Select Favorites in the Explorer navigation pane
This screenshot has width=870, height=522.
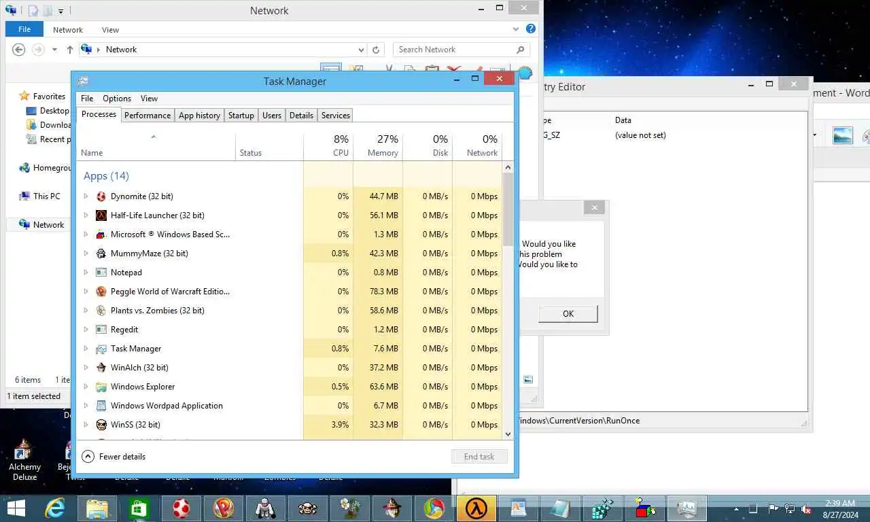point(49,97)
